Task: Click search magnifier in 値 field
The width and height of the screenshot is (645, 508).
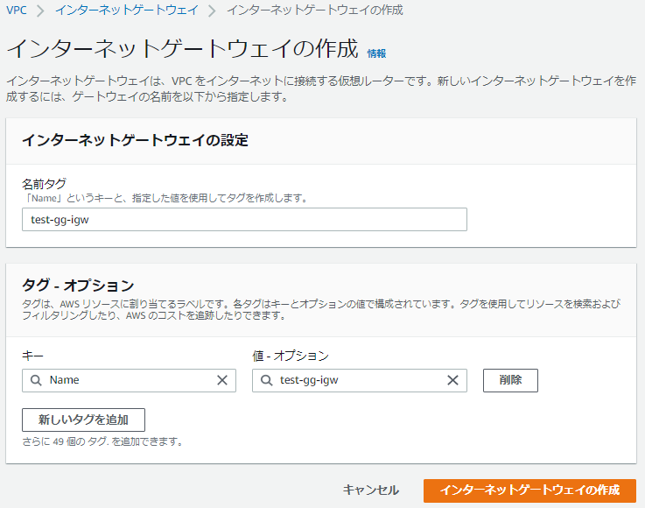Action: point(267,380)
